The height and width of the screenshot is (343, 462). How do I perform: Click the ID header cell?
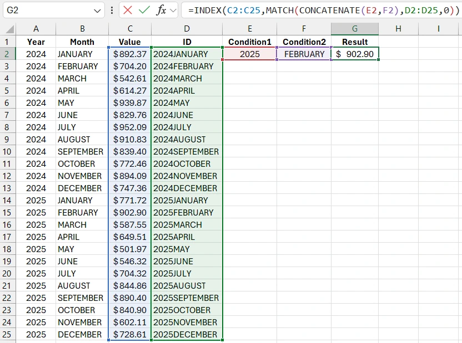pos(187,42)
